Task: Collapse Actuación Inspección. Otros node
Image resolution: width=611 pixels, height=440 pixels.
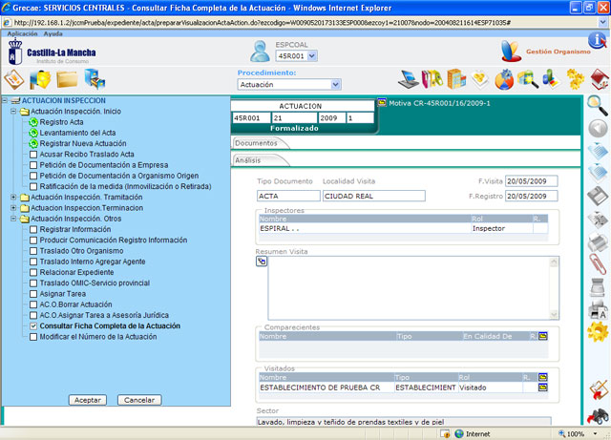Action: point(13,219)
